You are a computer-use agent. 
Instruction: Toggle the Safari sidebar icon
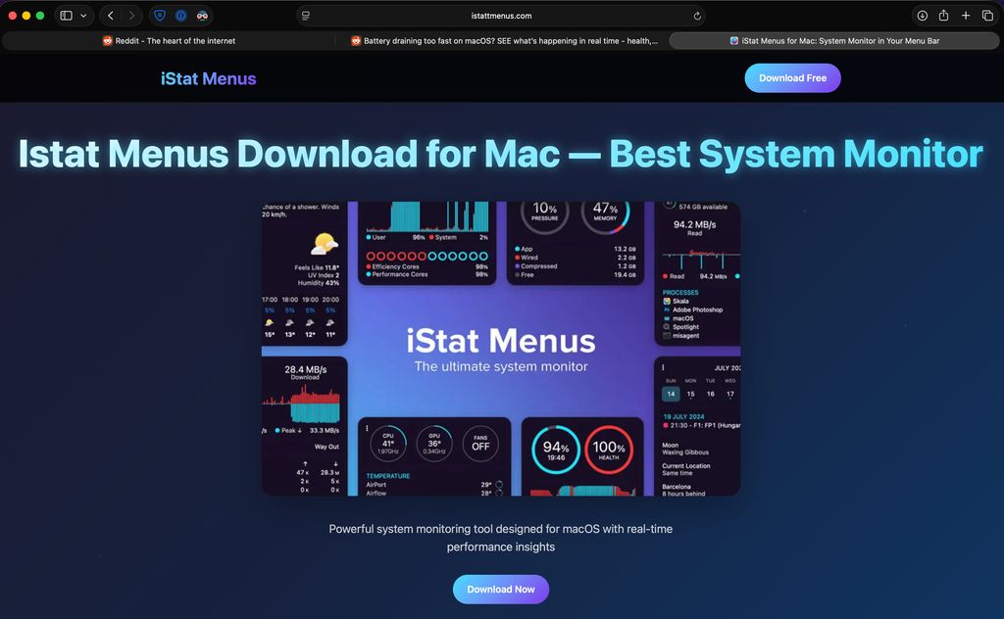coord(66,16)
